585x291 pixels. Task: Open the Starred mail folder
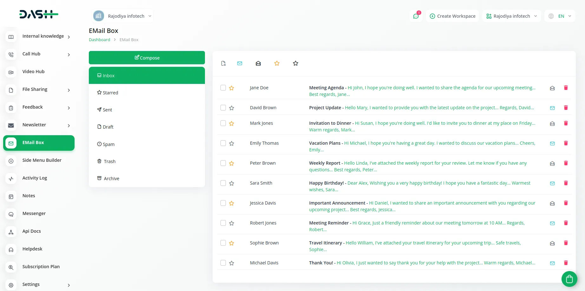(x=147, y=93)
